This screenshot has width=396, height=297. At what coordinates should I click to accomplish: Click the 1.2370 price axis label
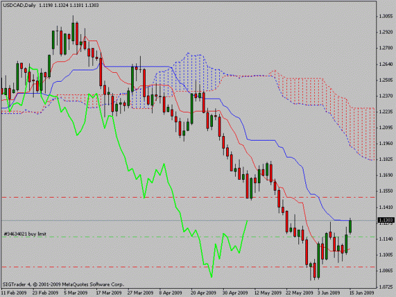click(x=386, y=96)
